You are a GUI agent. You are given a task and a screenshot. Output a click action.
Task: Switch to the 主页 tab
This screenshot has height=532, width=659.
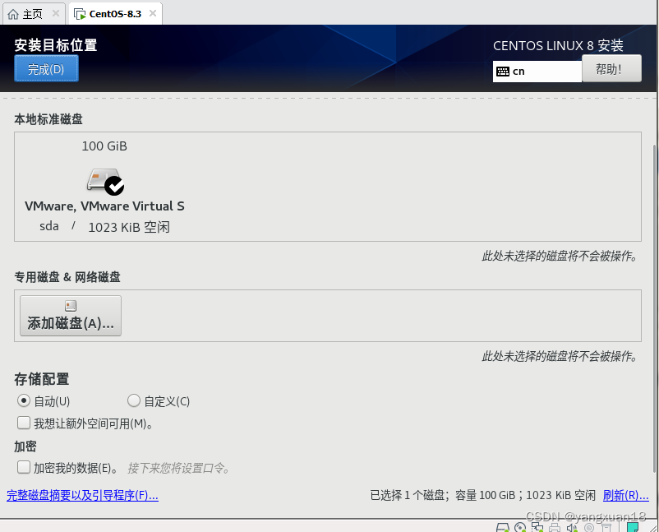[x=27, y=13]
